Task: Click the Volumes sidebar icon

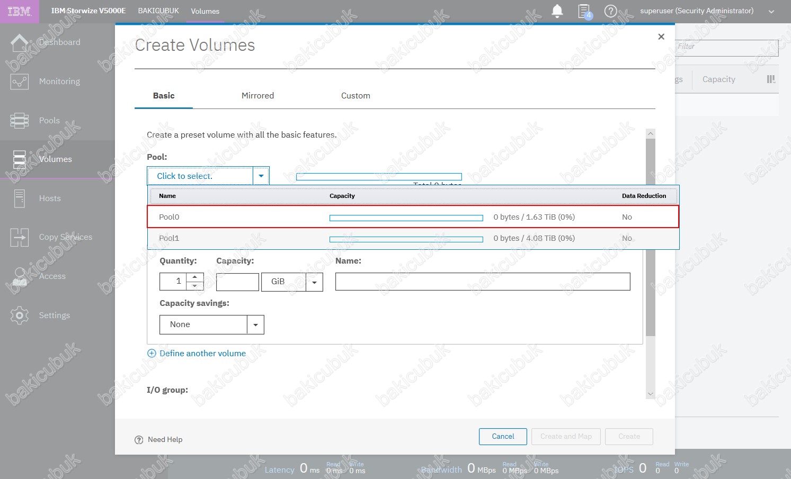Action: click(x=20, y=159)
